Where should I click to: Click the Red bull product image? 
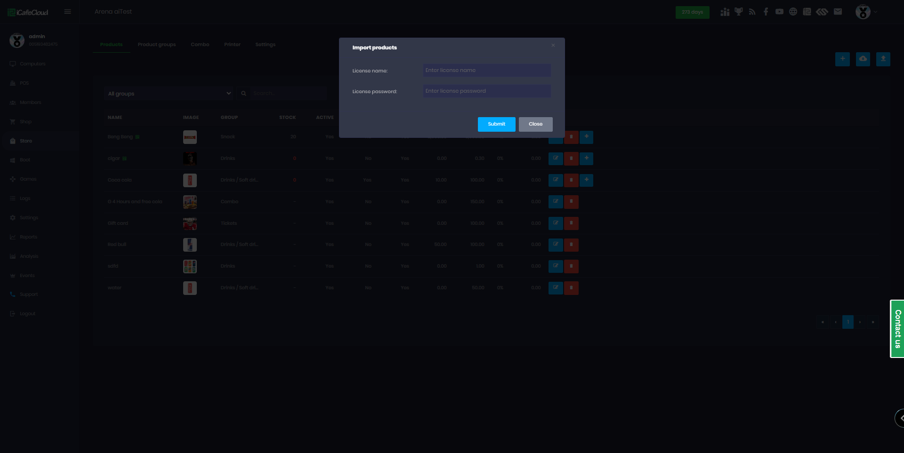pyautogui.click(x=190, y=245)
